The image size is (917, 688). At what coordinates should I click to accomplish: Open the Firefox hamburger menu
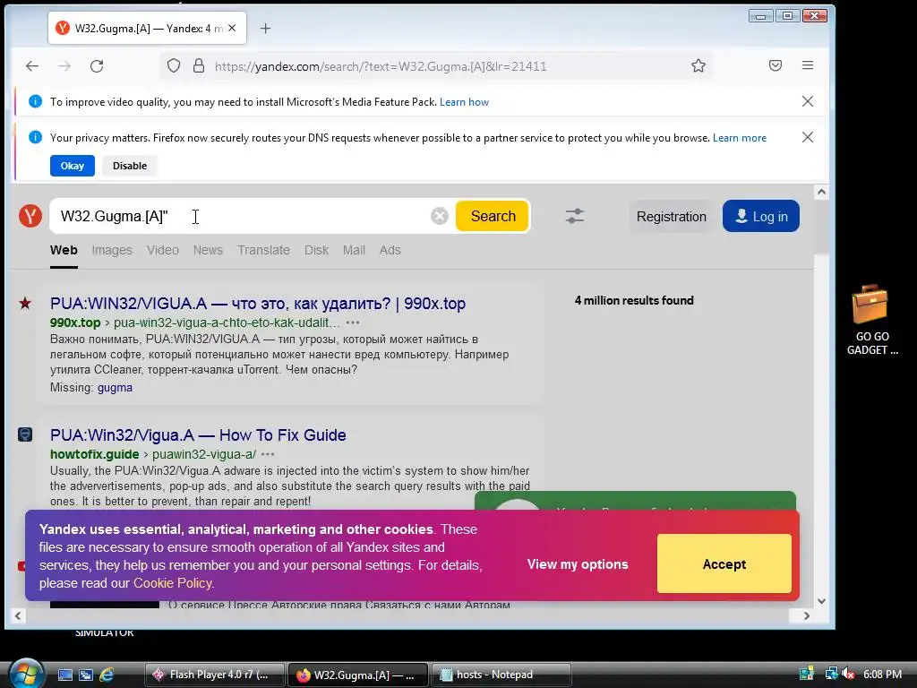[808, 65]
